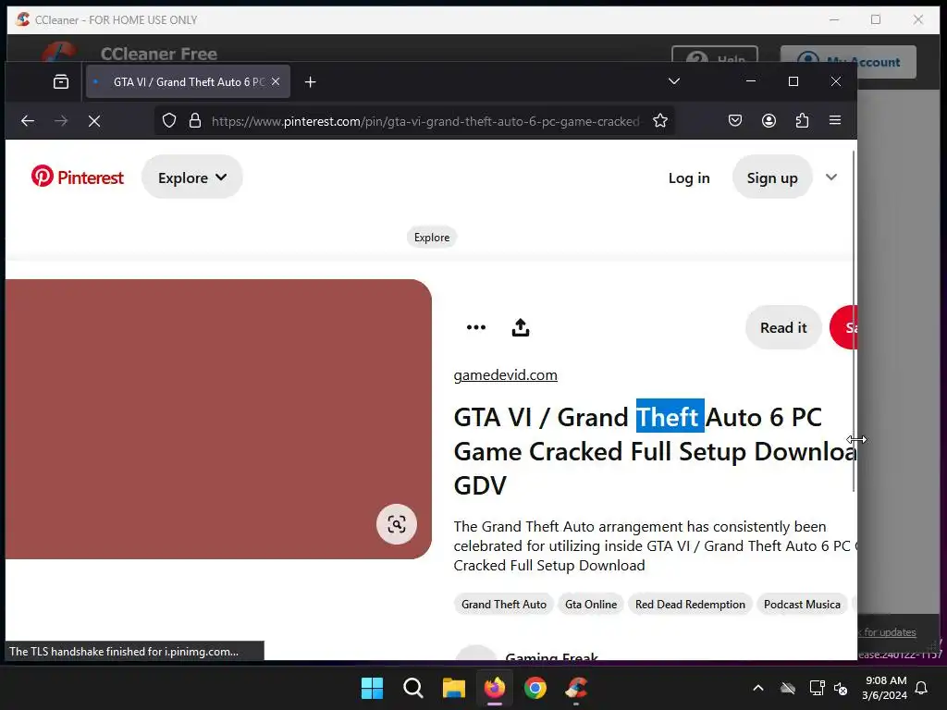Click the Firefox page vertical scrollbar
The image size is (947, 710).
(854, 320)
